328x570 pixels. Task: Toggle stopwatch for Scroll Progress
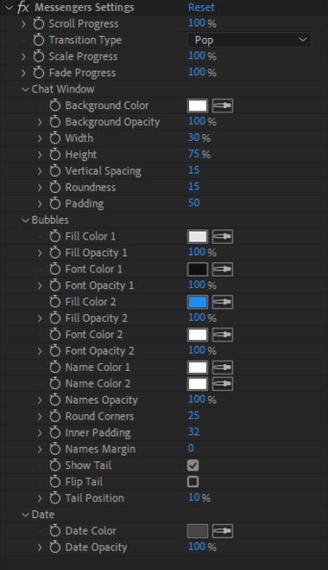[39, 24]
